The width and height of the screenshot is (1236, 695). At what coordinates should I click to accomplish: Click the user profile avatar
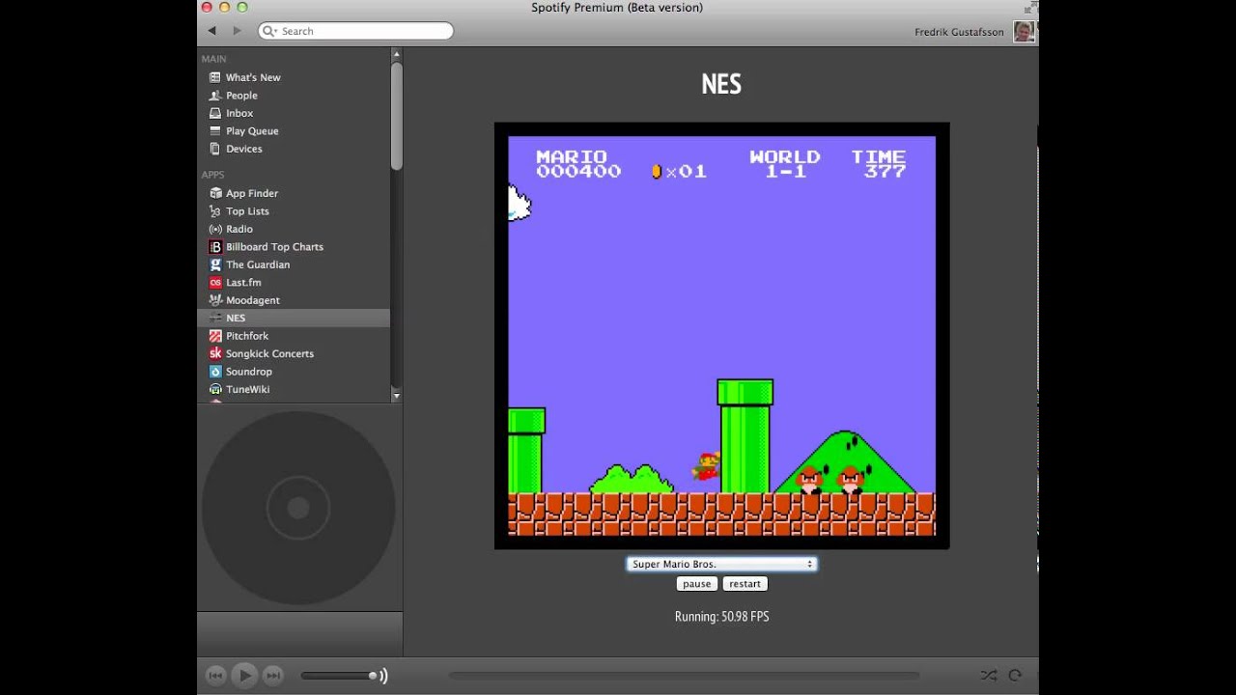(1024, 32)
